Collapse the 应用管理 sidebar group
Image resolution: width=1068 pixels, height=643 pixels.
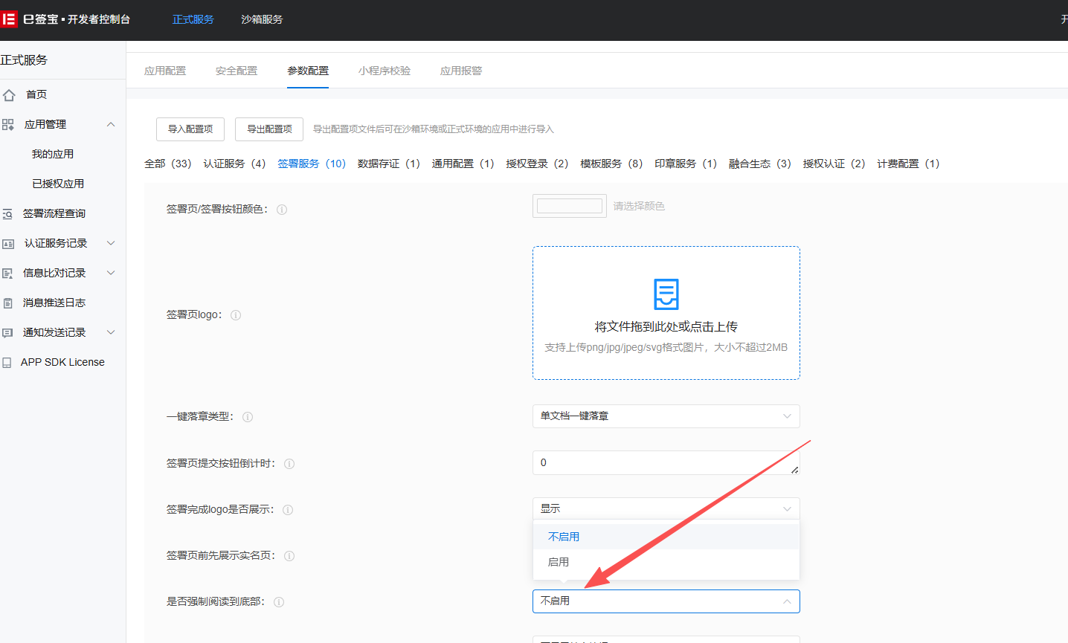pos(111,124)
